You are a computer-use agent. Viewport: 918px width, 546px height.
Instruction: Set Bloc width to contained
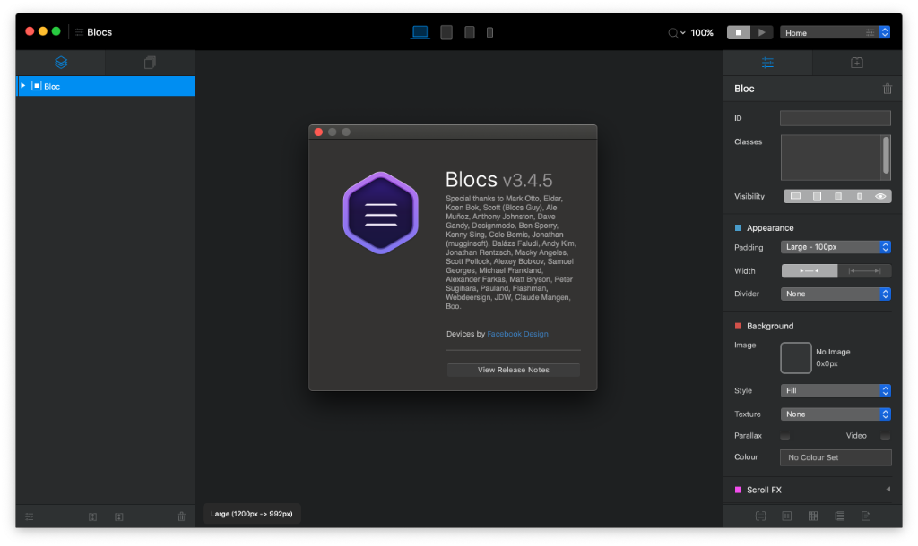click(810, 270)
